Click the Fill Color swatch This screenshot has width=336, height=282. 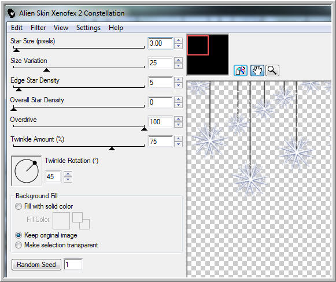61,221
